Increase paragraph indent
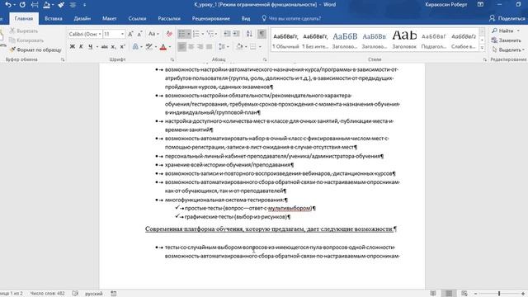The height and width of the screenshot is (297, 528). (x=237, y=34)
